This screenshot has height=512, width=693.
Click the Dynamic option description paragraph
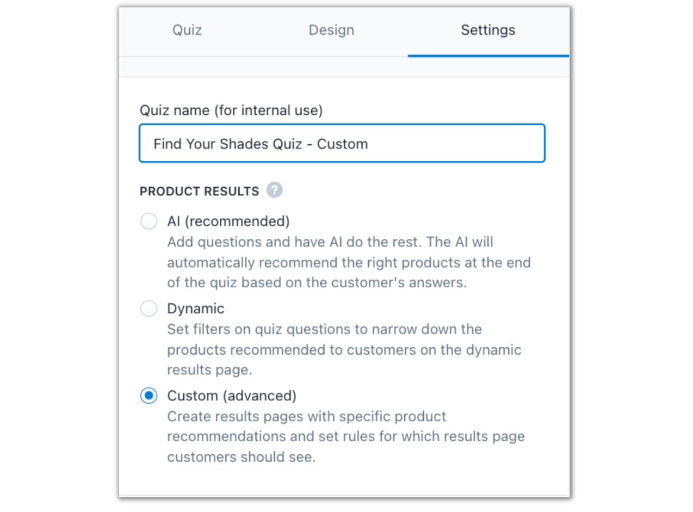coord(344,349)
